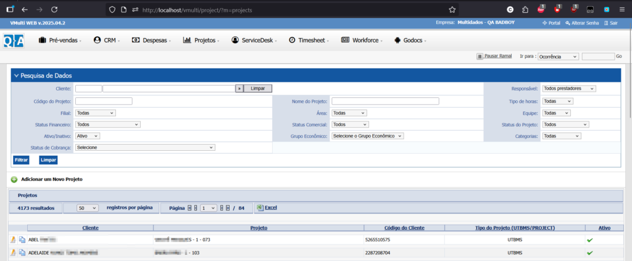Expand the Status de Cobrança dropdown
Screen dimensions: 632x261
click(x=145, y=148)
